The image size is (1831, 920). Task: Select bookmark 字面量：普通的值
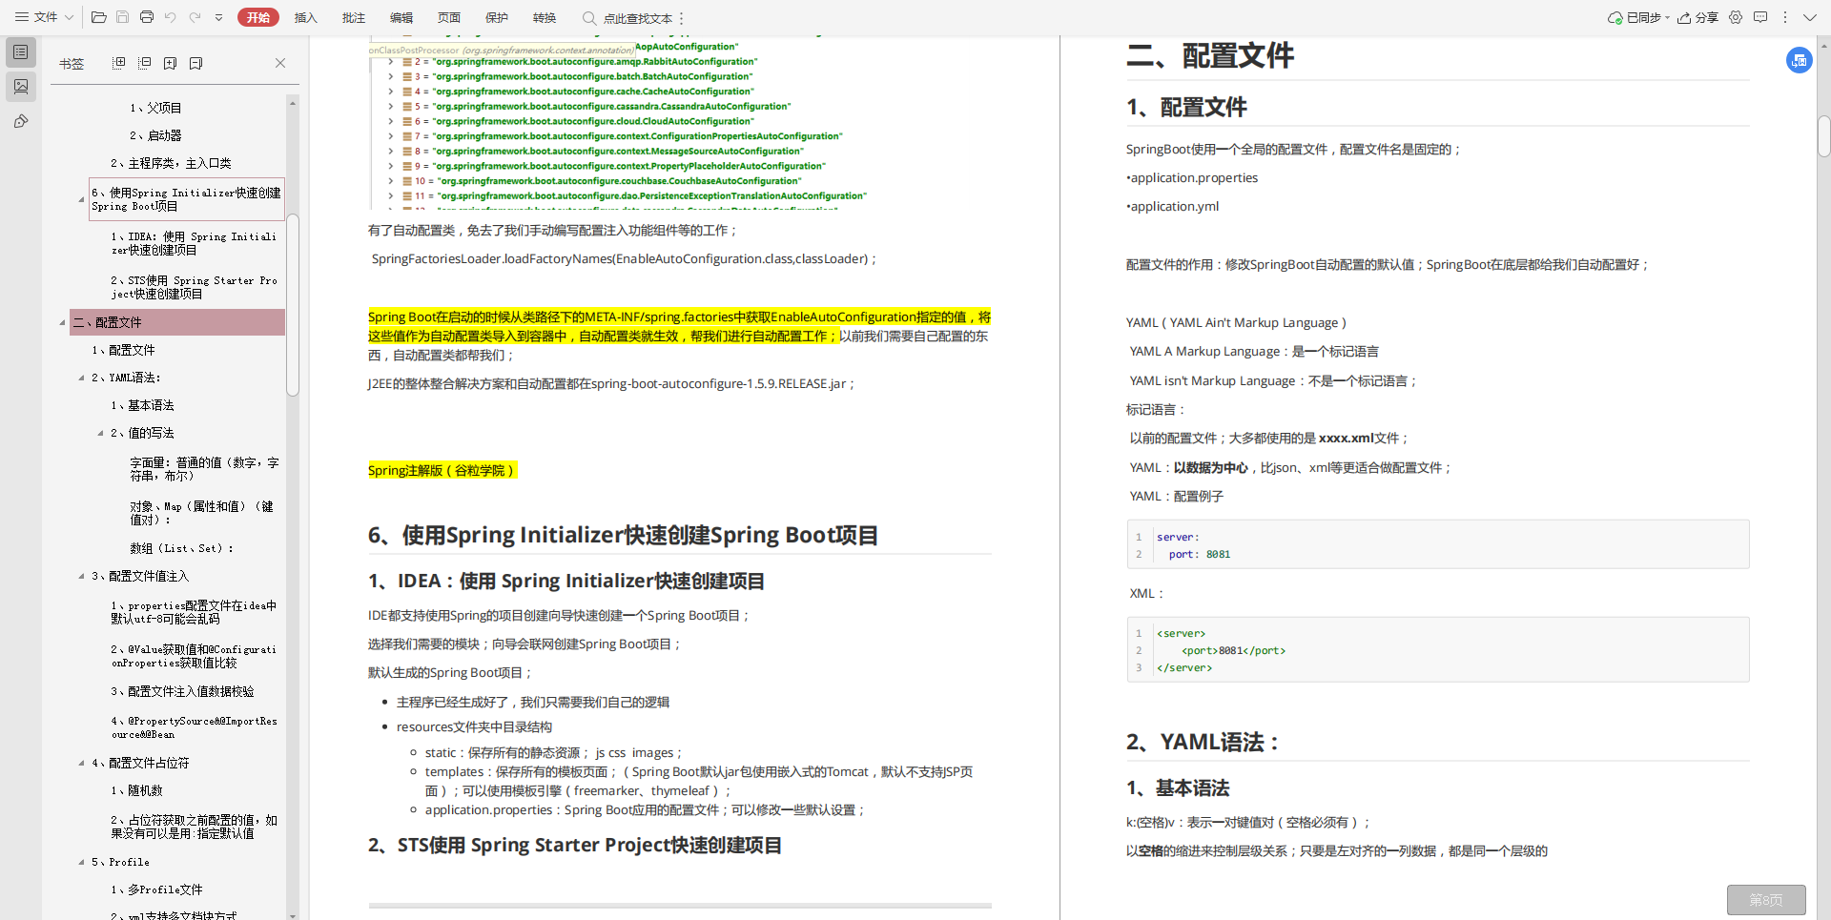point(205,469)
